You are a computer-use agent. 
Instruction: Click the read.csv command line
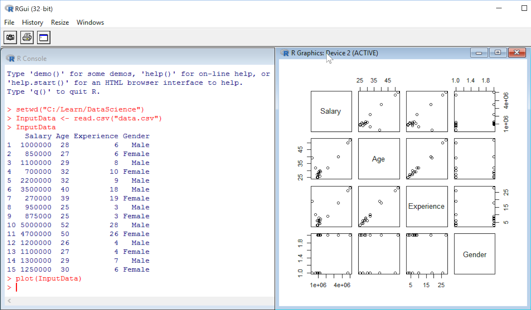[x=85, y=118]
